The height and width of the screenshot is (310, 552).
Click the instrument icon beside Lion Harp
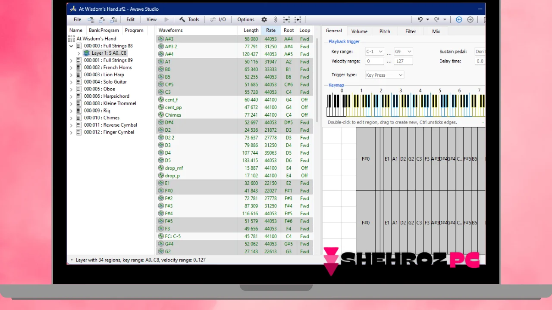coord(78,74)
